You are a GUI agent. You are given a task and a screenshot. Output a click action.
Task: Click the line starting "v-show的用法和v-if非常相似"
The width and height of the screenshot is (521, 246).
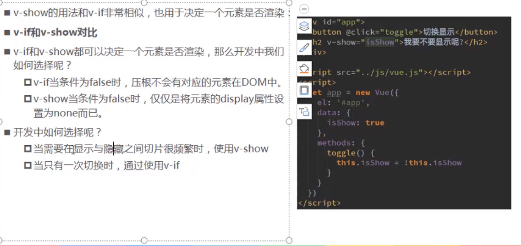[149, 13]
